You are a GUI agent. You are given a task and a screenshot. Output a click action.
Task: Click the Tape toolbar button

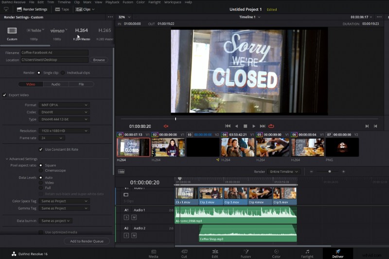pyautogui.click(x=62, y=9)
